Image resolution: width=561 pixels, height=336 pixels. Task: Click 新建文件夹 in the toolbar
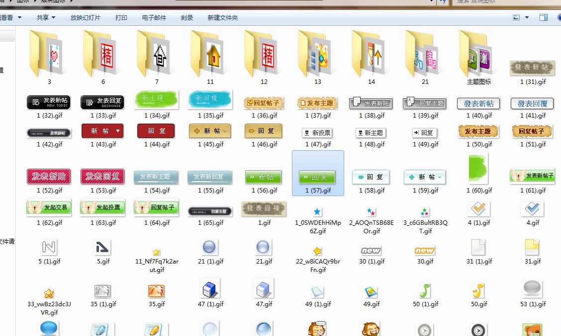[222, 17]
